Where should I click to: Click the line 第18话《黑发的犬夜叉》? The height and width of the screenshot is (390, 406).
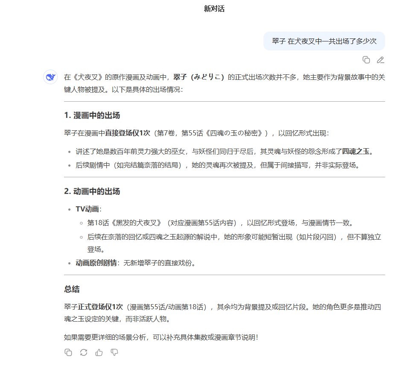(x=220, y=223)
